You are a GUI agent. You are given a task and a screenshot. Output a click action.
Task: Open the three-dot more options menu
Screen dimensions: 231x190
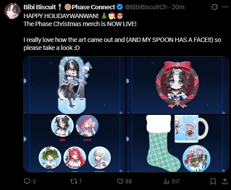pos(225,7)
